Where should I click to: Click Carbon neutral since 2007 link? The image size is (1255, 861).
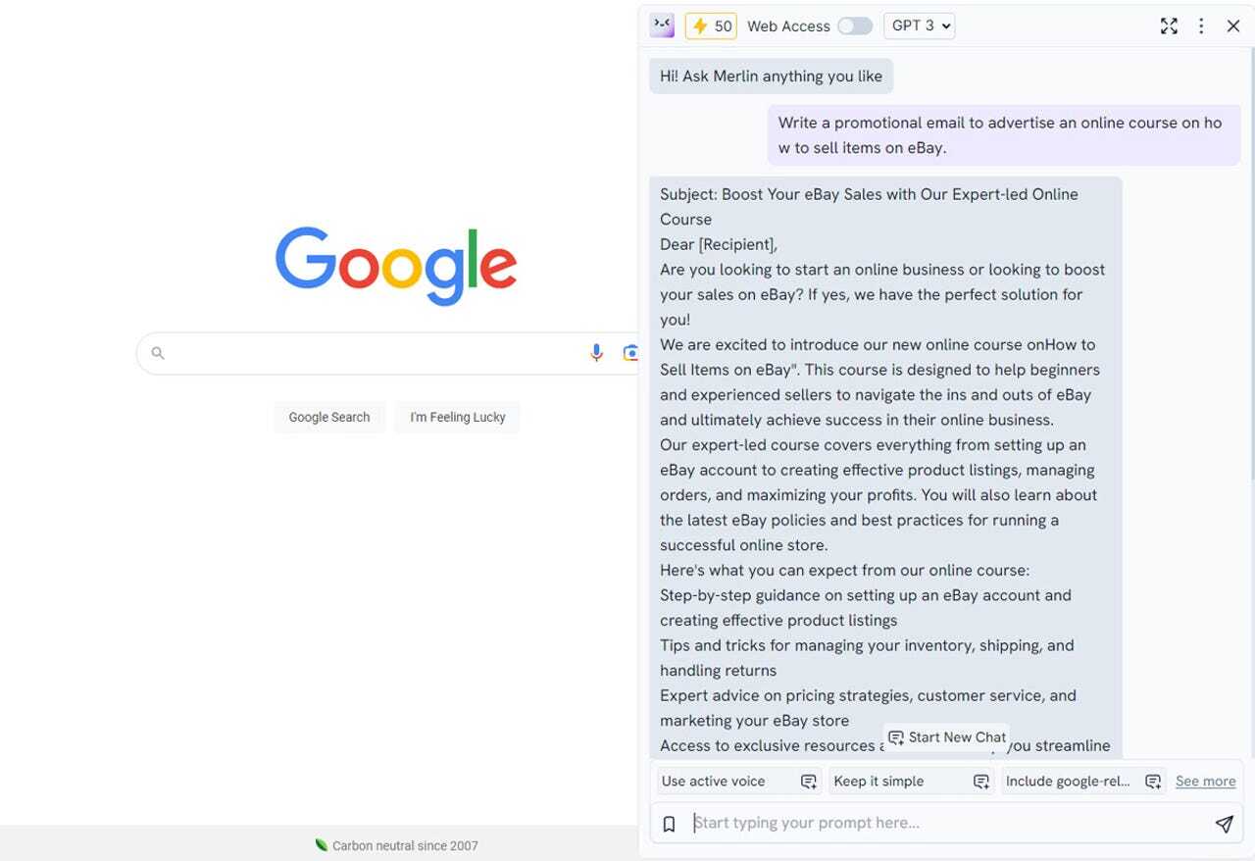(x=405, y=845)
